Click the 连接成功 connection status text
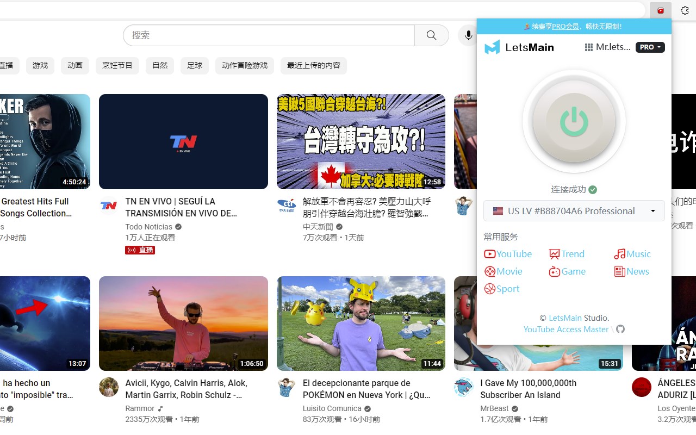 [x=569, y=189]
